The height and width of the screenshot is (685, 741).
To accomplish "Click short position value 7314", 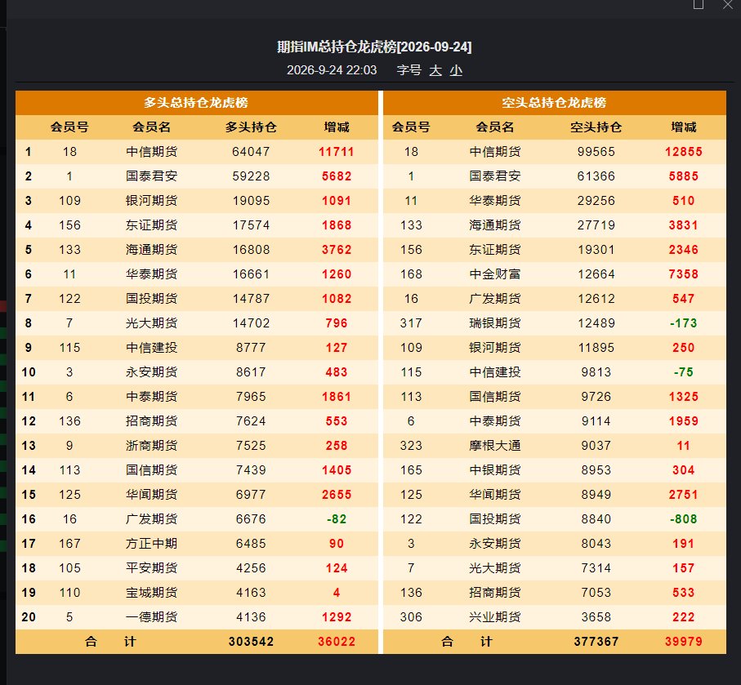I will [x=596, y=568].
